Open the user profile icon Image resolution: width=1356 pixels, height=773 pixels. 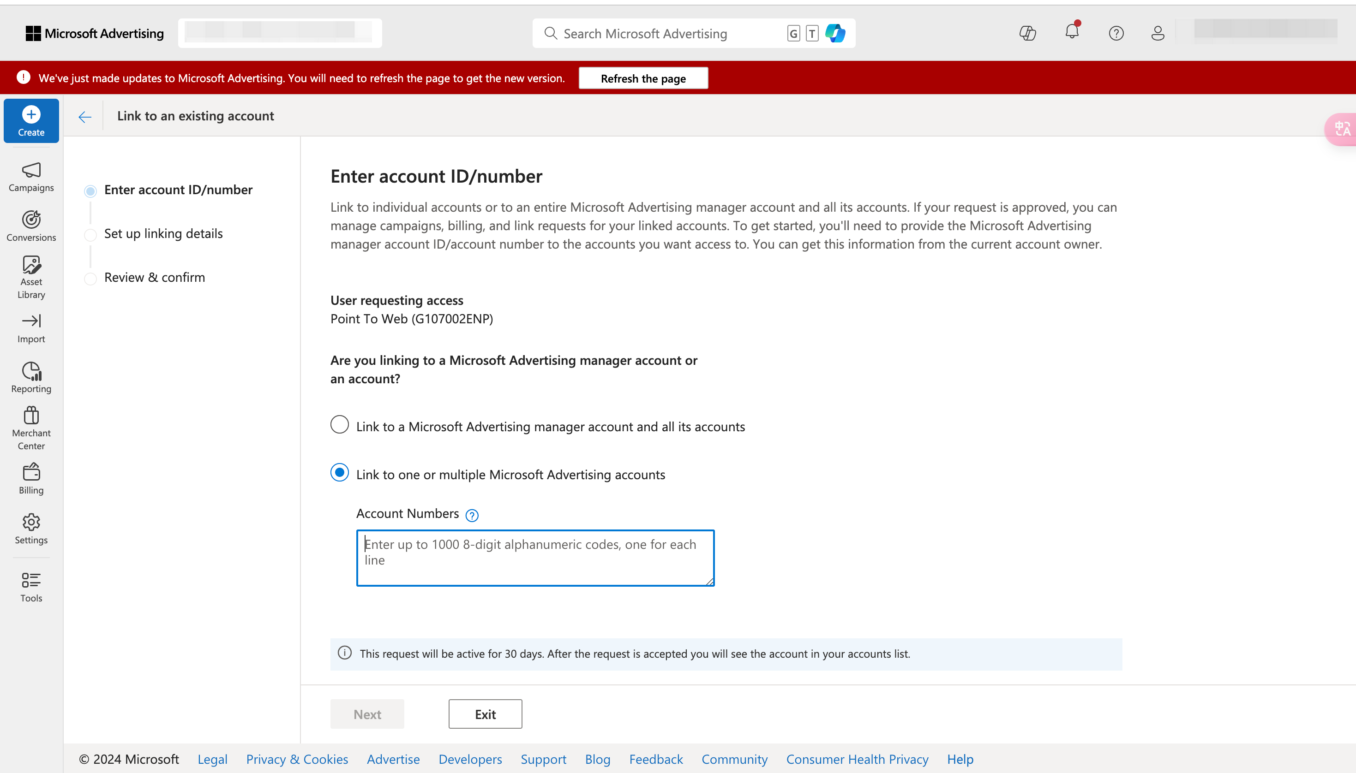1158,34
